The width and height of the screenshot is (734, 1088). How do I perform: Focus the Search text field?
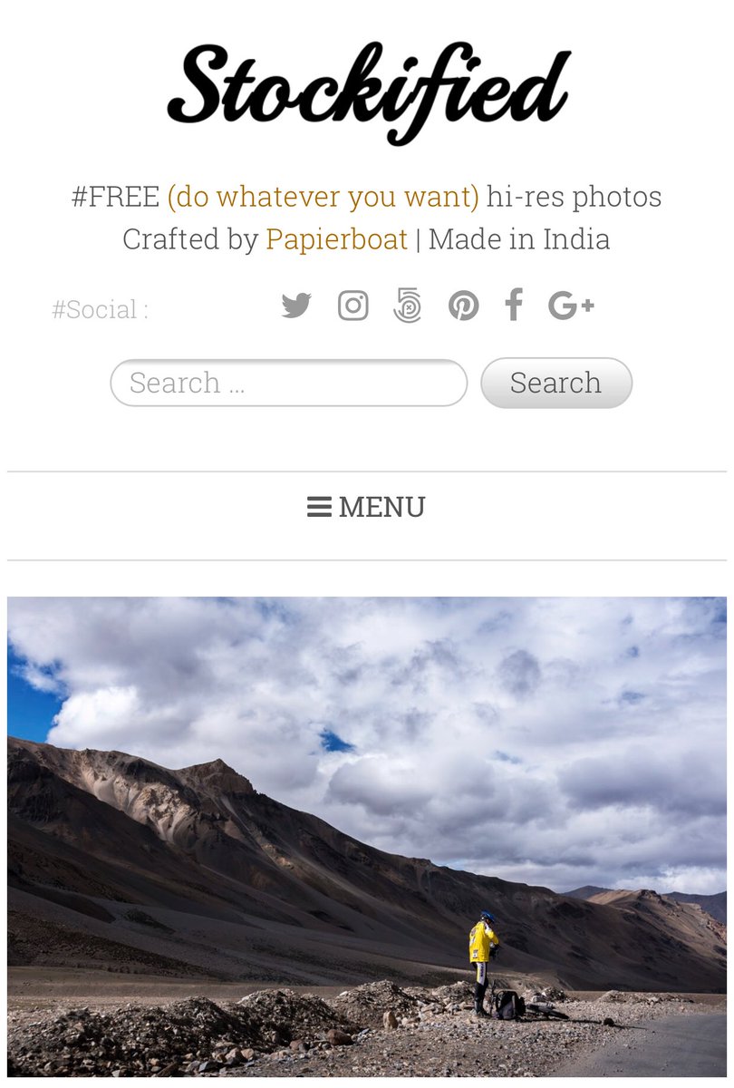pos(289,383)
